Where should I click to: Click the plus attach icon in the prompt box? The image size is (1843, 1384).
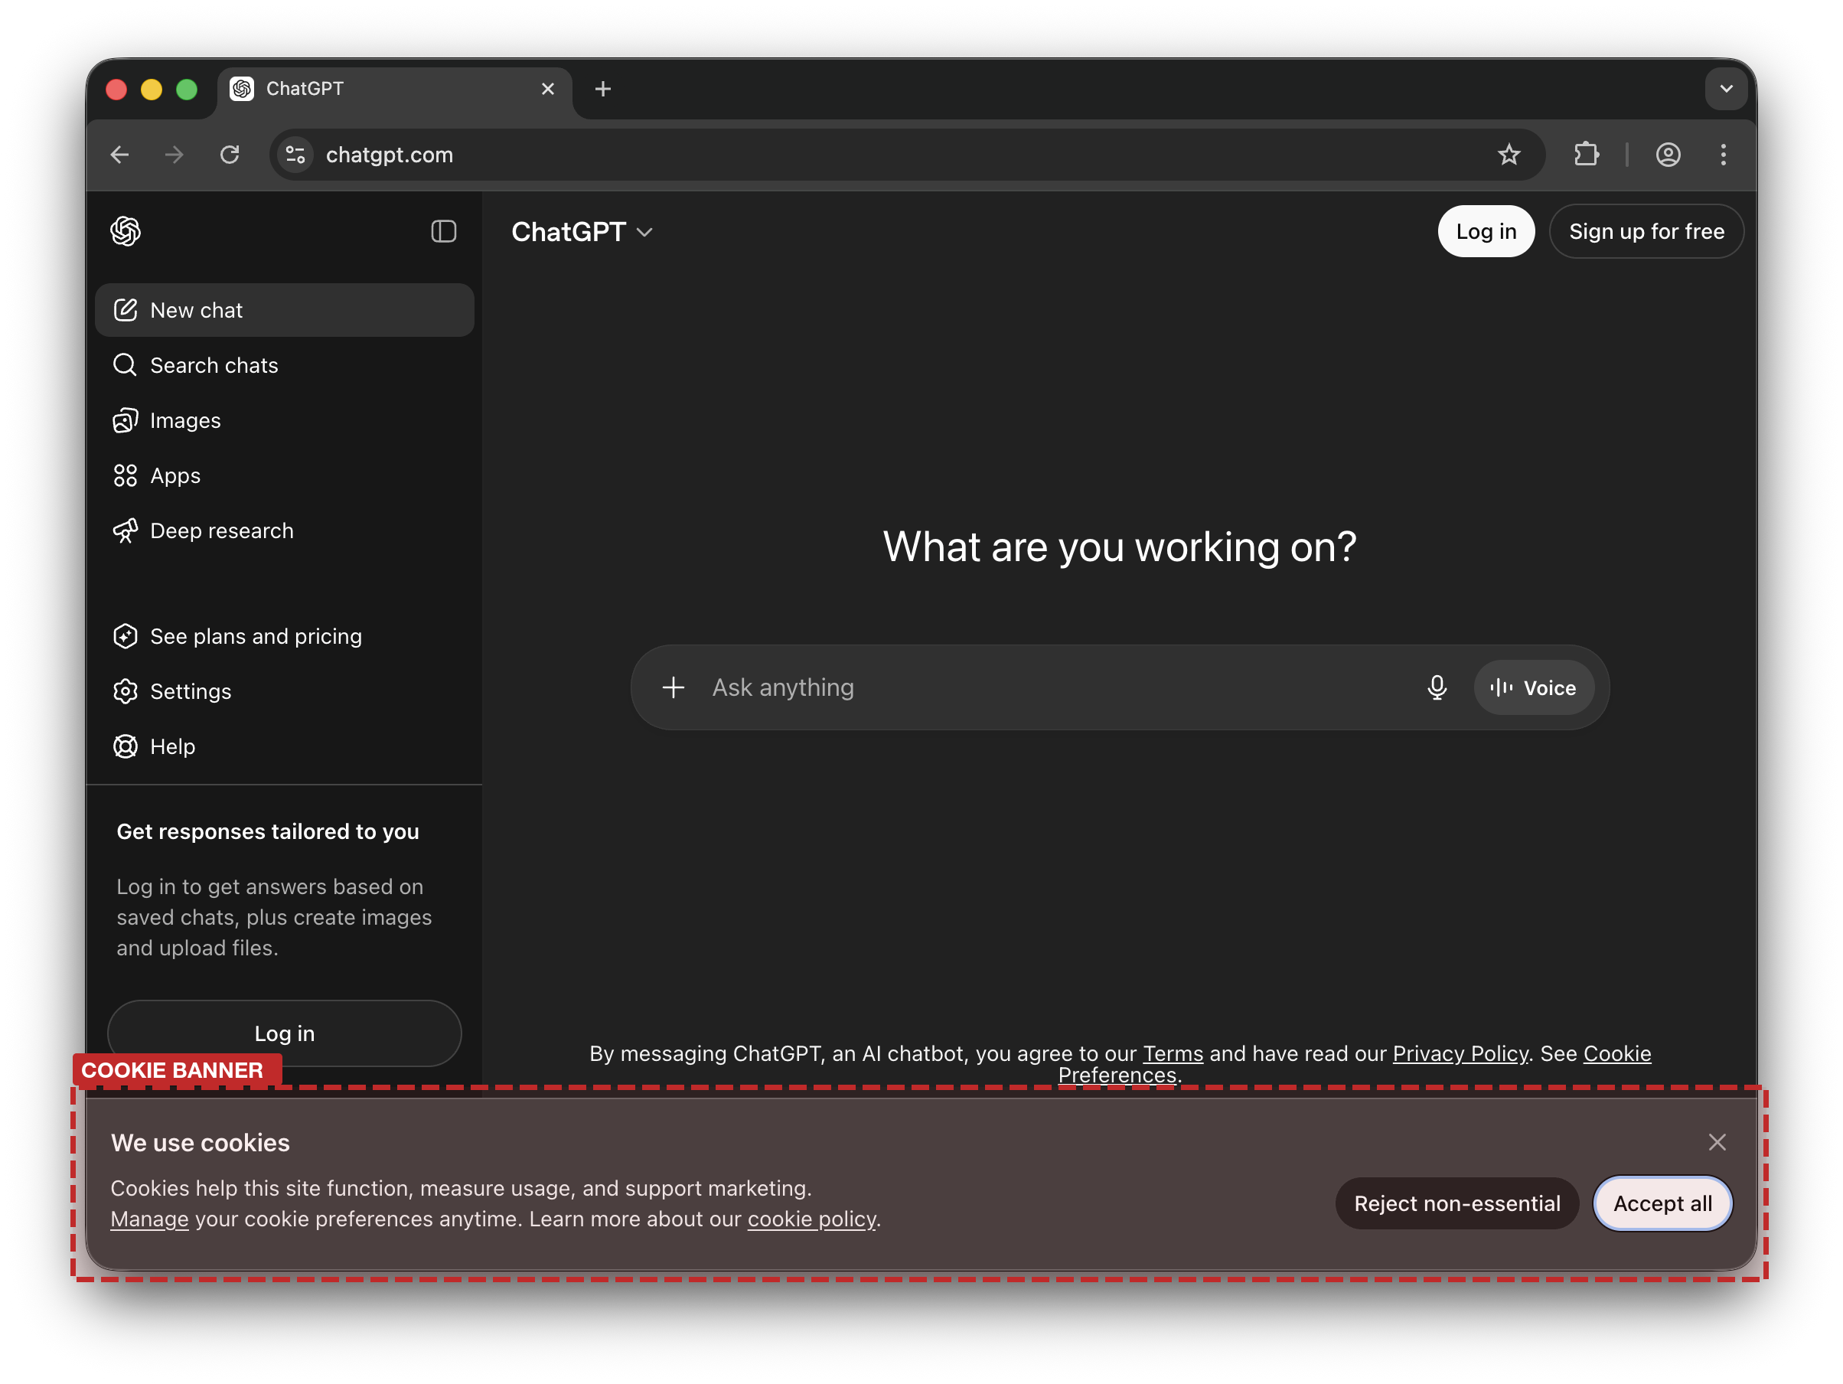674,687
